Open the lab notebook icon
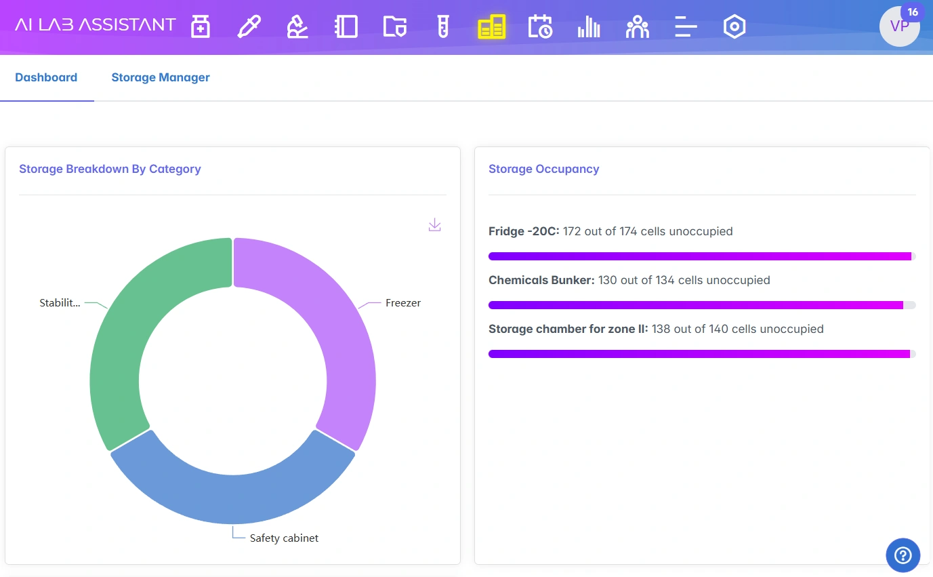Screen dimensions: 933x577 point(346,26)
